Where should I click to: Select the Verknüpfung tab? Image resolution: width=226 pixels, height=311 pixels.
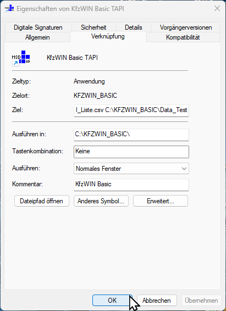[108, 36]
